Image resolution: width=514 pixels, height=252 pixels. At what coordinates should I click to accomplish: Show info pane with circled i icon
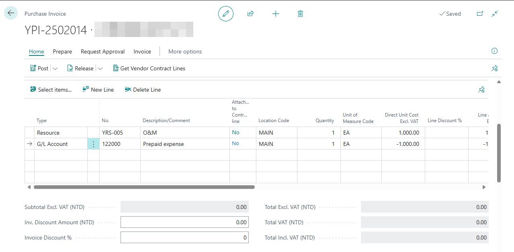[x=495, y=51]
